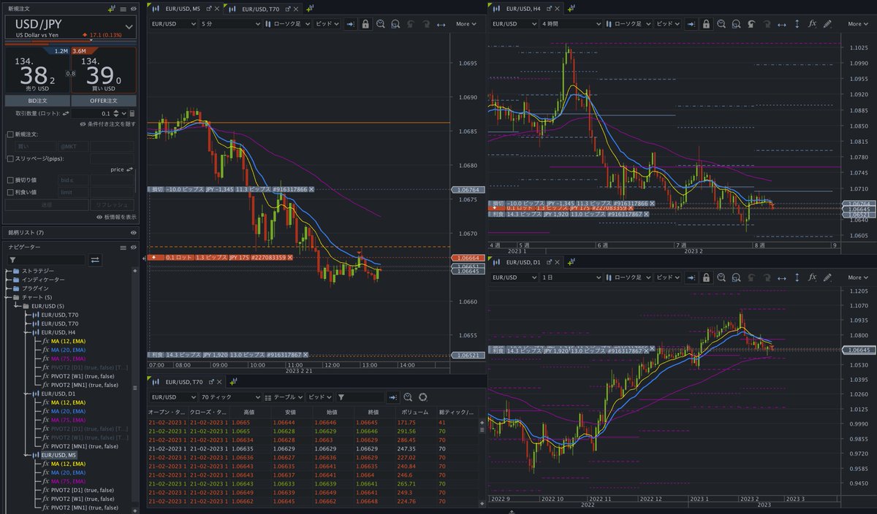Lock the M5 chart with the padlock icon
This screenshot has height=514, width=877.
365,24
